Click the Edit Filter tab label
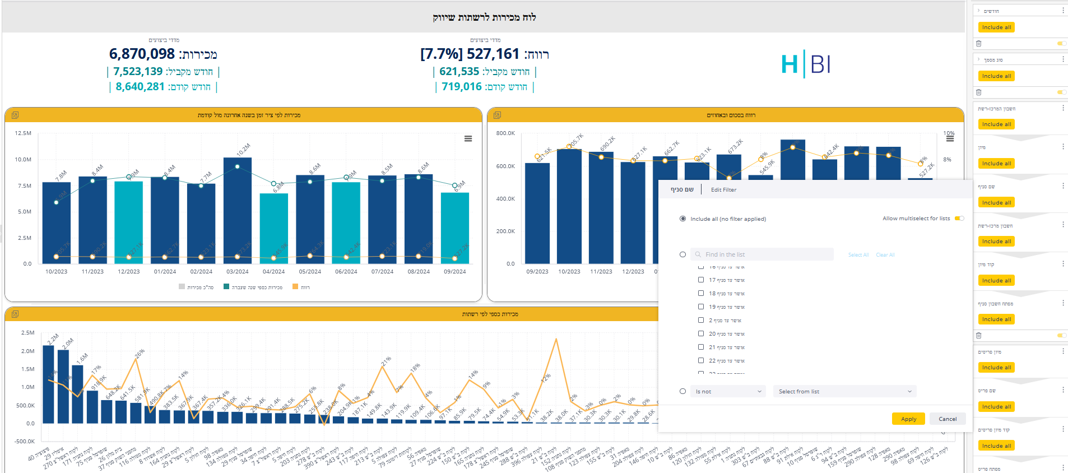 (723, 190)
